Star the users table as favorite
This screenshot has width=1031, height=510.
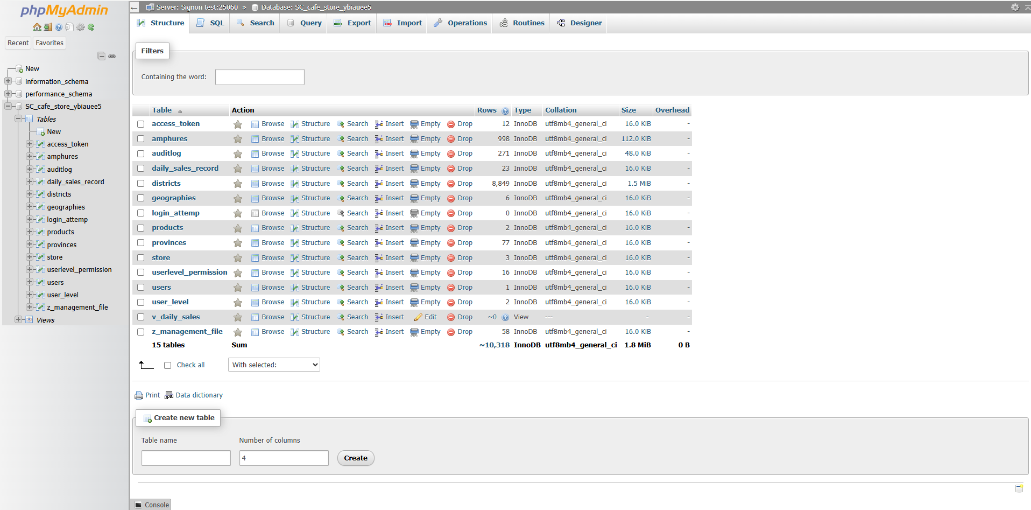[x=237, y=288]
